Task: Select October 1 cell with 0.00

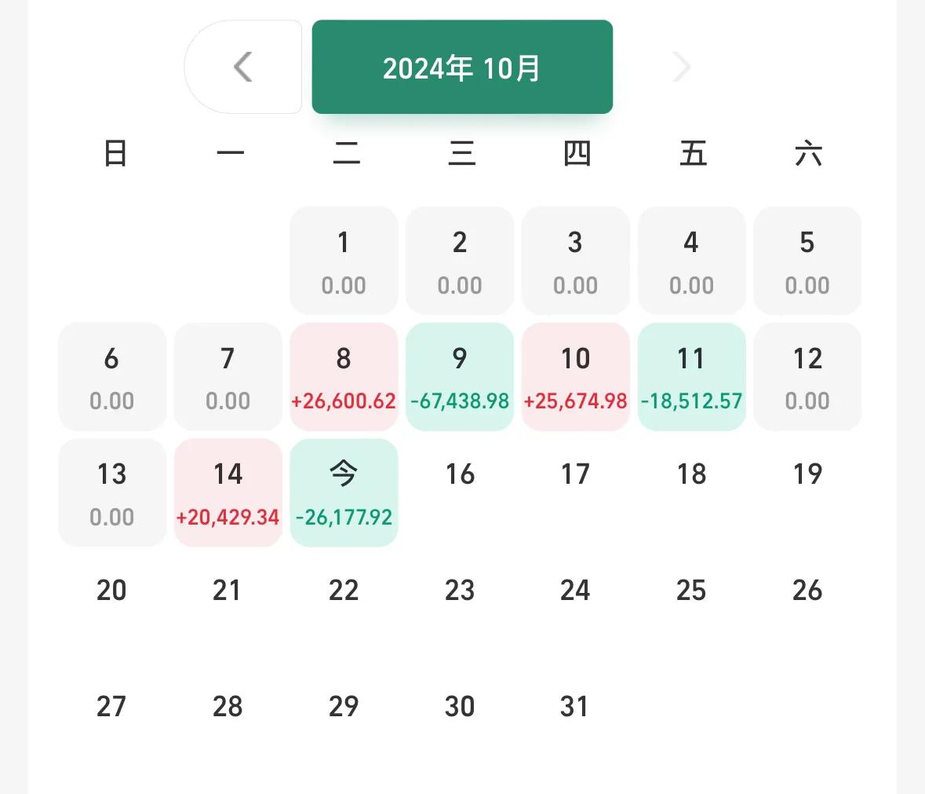Action: pos(344,261)
